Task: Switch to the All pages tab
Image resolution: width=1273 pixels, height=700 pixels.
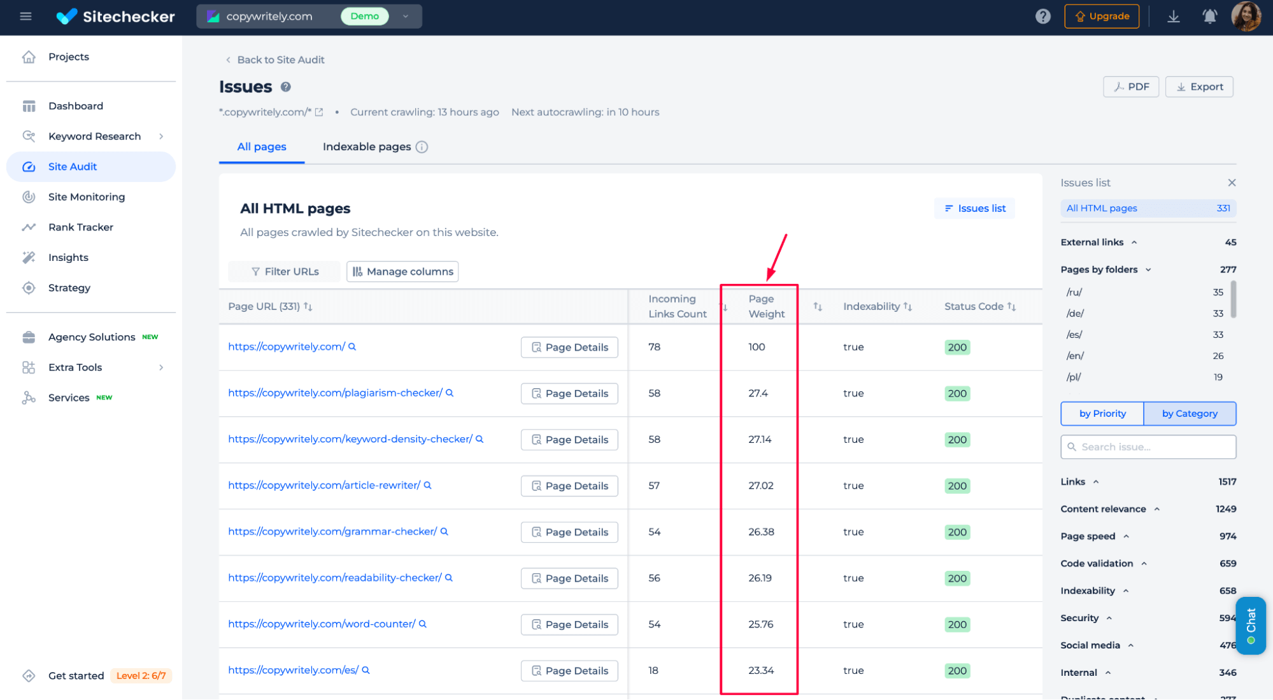Action: tap(262, 147)
